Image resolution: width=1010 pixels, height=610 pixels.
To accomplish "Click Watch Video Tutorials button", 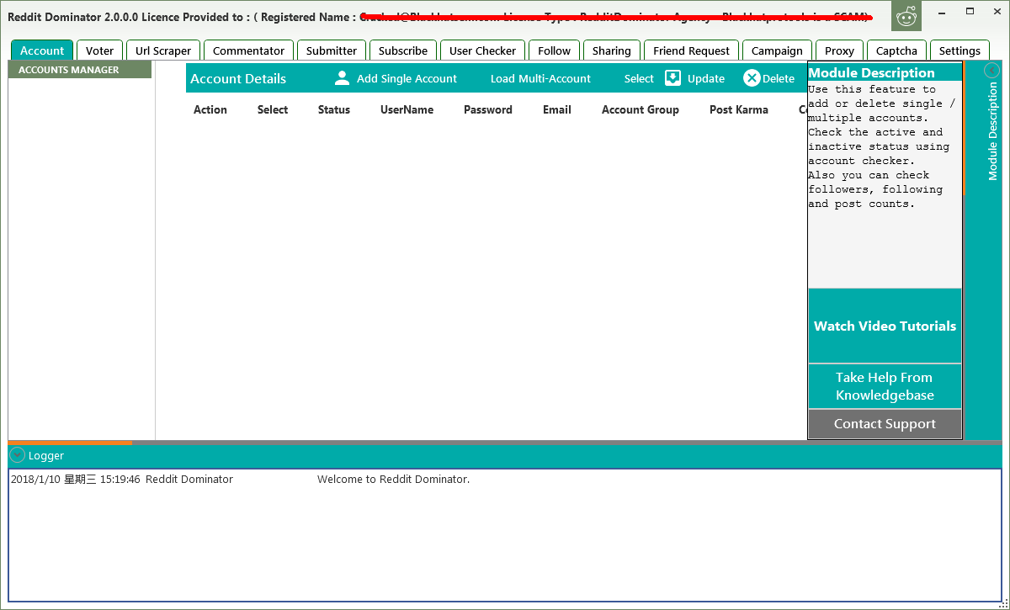I will (x=885, y=326).
